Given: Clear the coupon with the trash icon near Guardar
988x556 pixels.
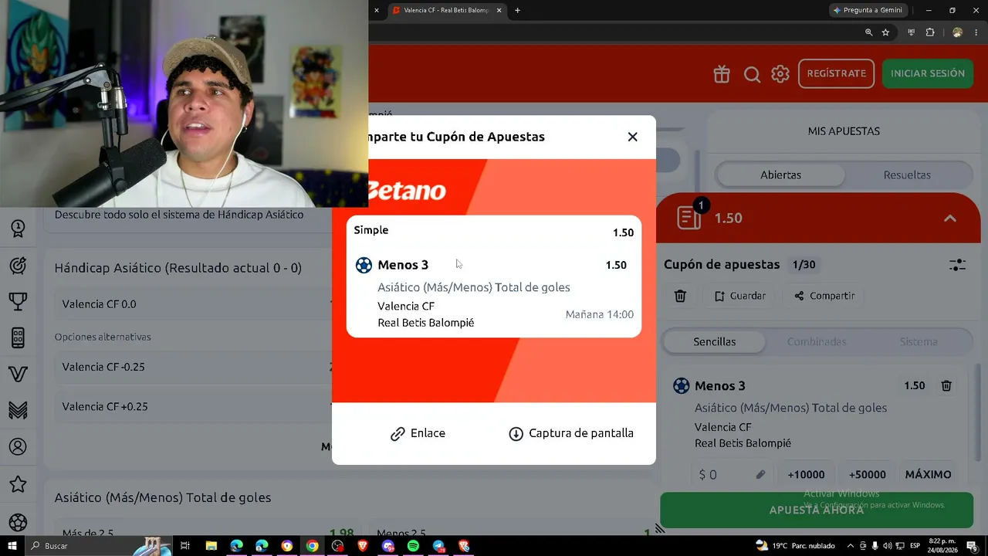Looking at the screenshot, I should pos(680,296).
